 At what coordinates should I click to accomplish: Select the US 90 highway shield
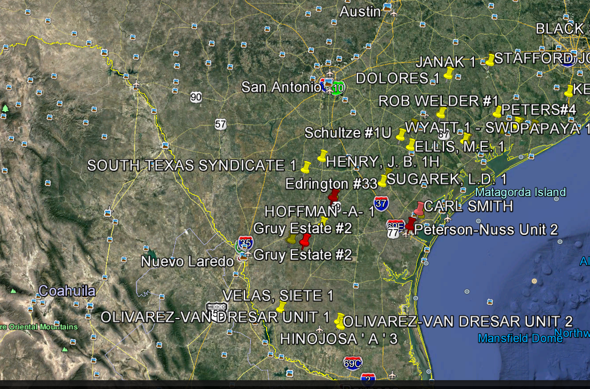coord(196,97)
